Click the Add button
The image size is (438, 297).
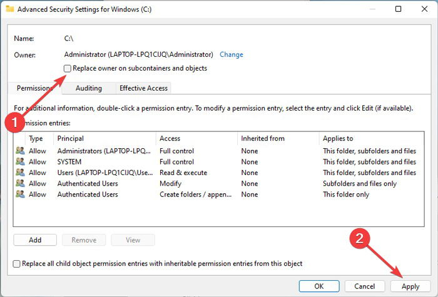pos(35,240)
